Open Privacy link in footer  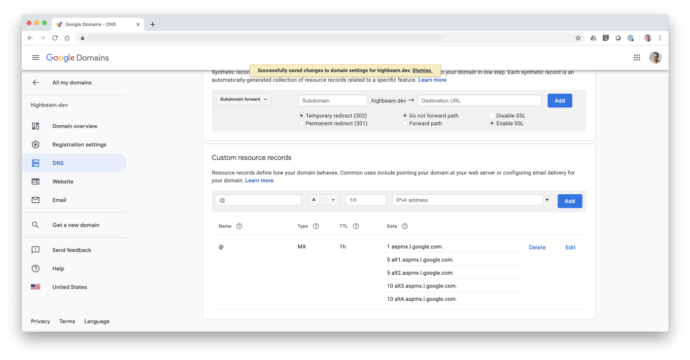click(x=40, y=322)
